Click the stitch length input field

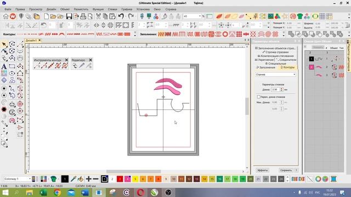(x=275, y=89)
